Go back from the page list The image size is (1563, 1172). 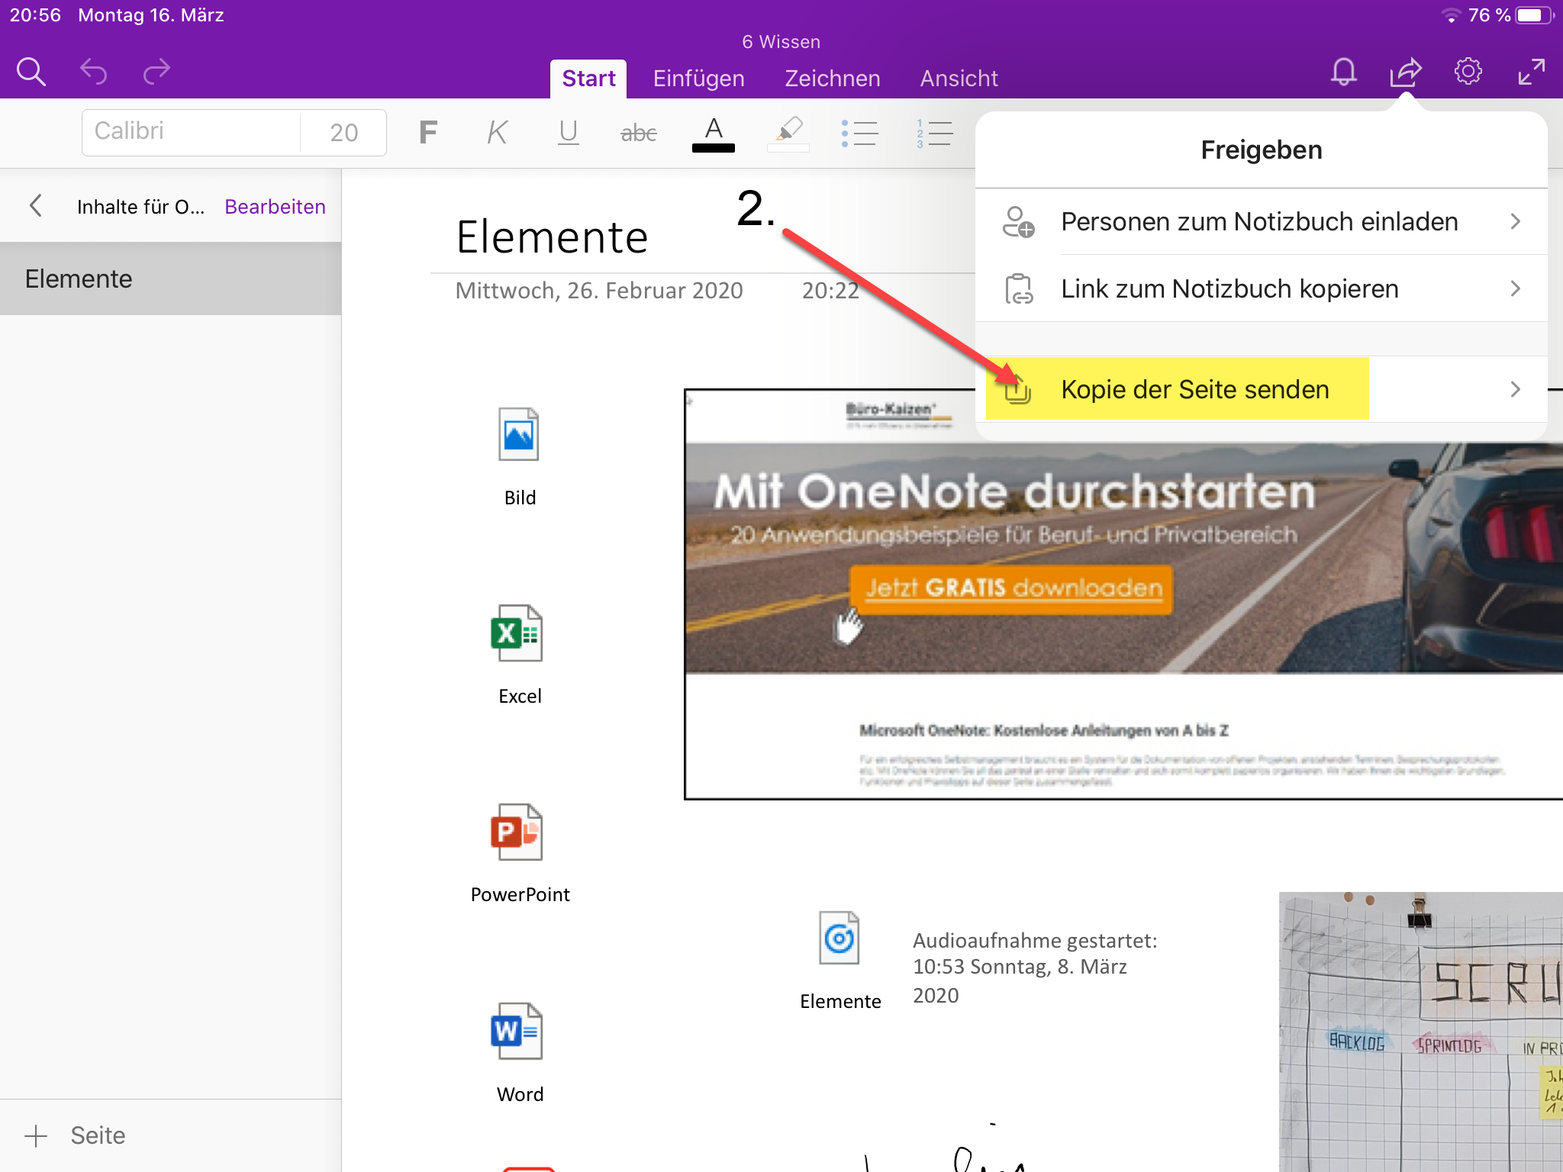pyautogui.click(x=35, y=206)
